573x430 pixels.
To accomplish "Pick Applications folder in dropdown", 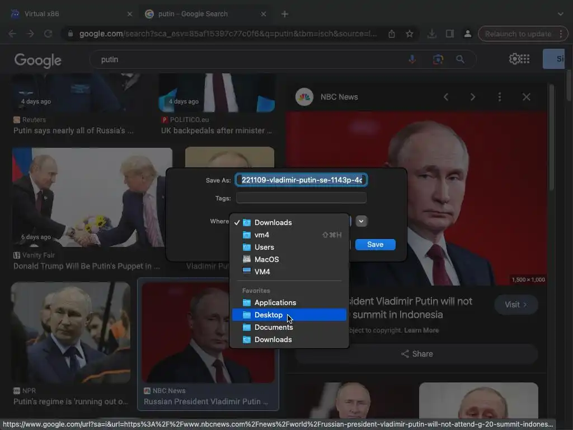I will tap(289, 302).
